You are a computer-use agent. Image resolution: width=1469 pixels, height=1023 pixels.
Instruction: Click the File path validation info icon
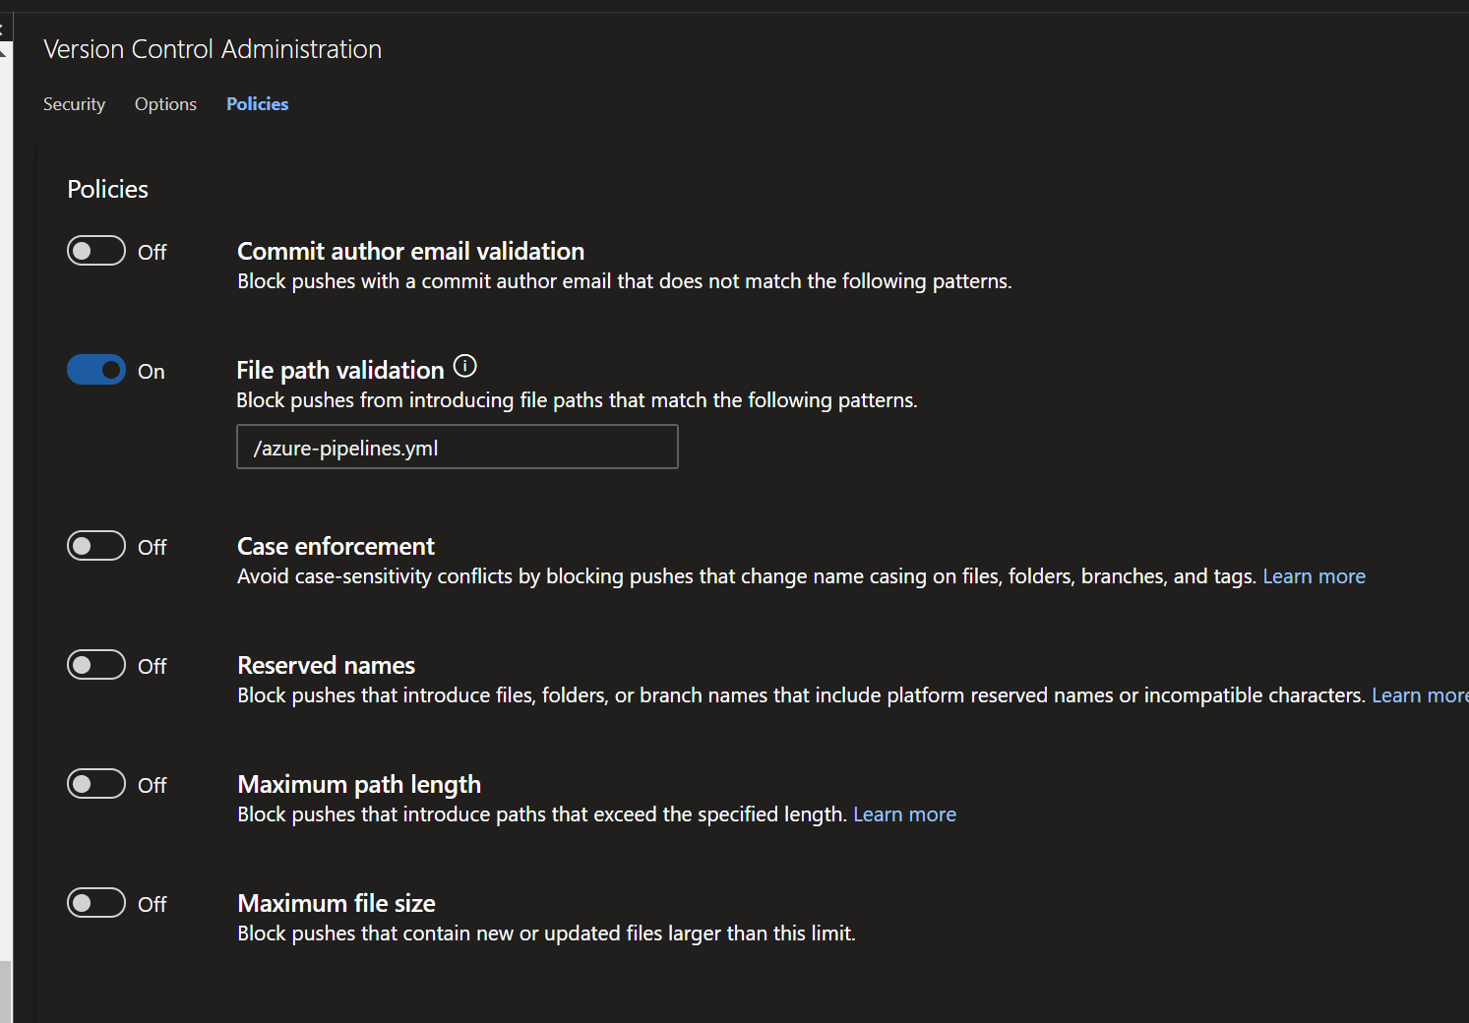click(464, 367)
